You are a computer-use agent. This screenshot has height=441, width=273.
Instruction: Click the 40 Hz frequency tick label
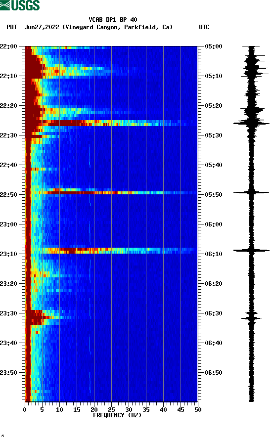163,410
